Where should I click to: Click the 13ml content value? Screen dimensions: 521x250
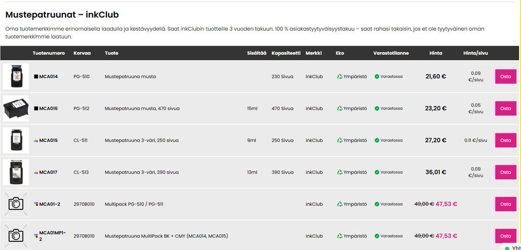252,172
